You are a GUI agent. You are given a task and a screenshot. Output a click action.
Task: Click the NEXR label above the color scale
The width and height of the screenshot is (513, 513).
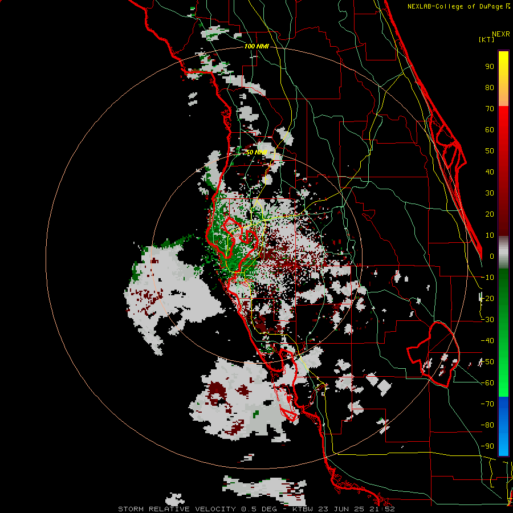click(501, 34)
